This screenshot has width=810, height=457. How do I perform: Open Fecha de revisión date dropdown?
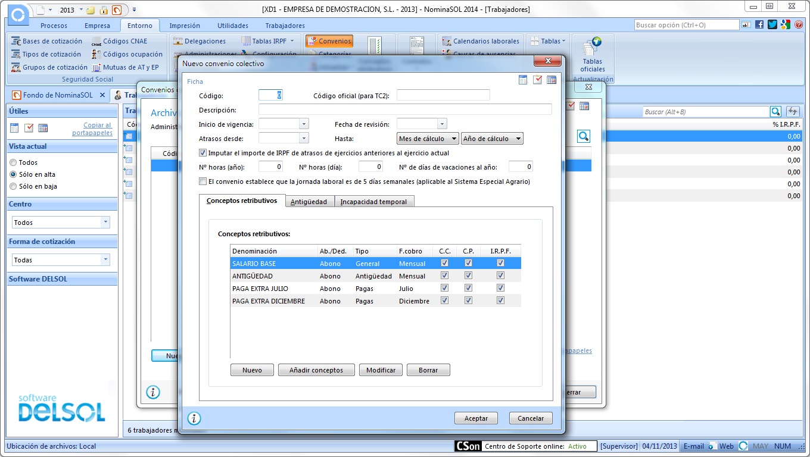442,124
